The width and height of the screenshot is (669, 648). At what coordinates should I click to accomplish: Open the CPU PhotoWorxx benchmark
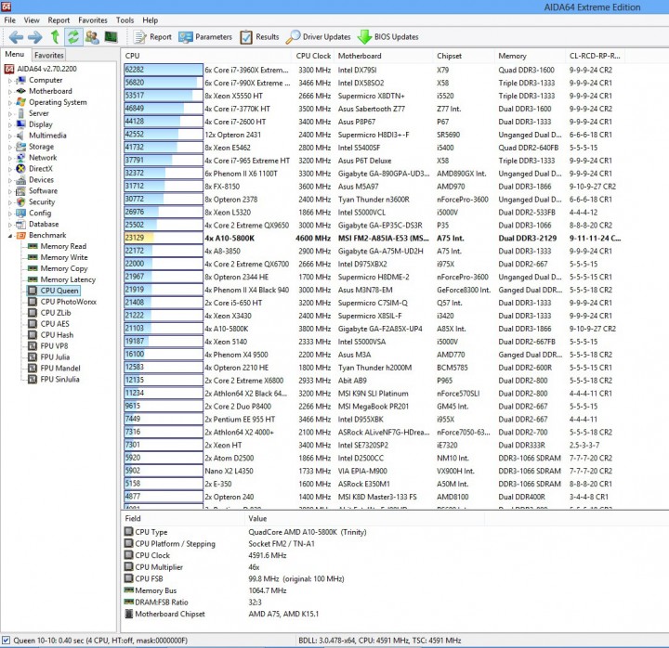pos(62,302)
